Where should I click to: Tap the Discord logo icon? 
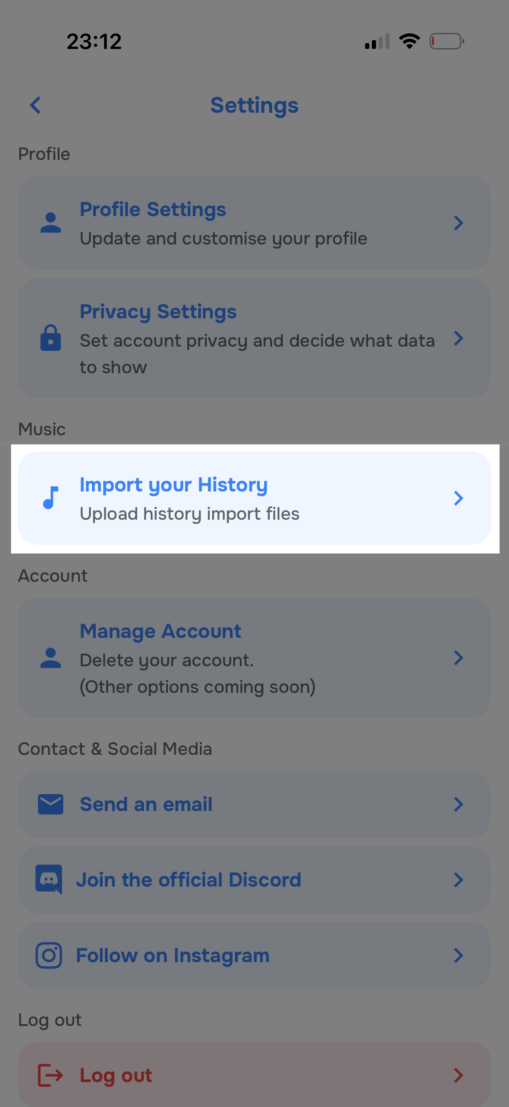pyautogui.click(x=49, y=879)
